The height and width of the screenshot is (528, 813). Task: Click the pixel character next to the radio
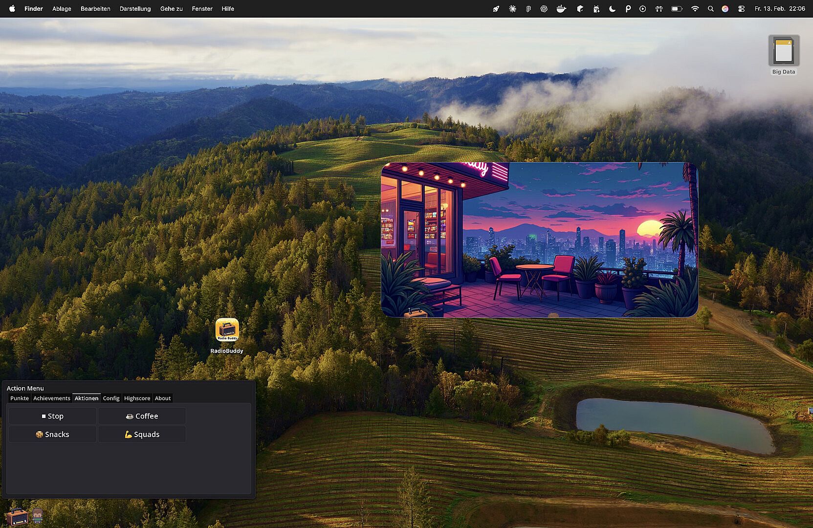pyautogui.click(x=38, y=515)
